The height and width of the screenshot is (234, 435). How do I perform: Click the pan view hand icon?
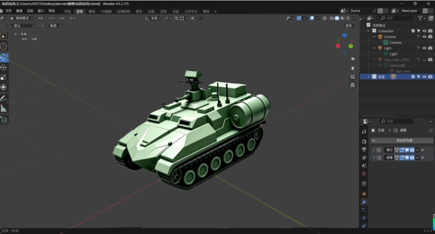coord(352,68)
